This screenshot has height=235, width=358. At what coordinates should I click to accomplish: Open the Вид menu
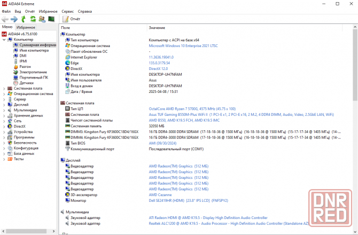(18, 11)
